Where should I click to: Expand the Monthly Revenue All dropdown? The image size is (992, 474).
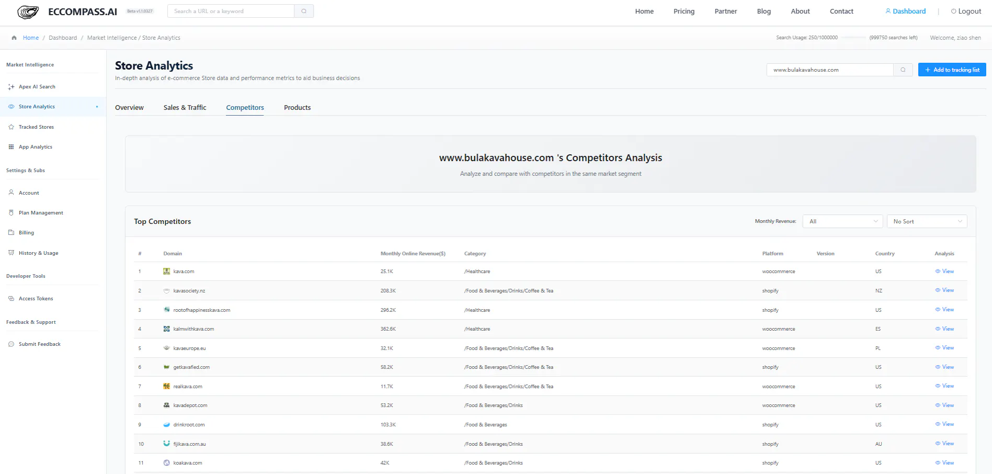(x=843, y=221)
